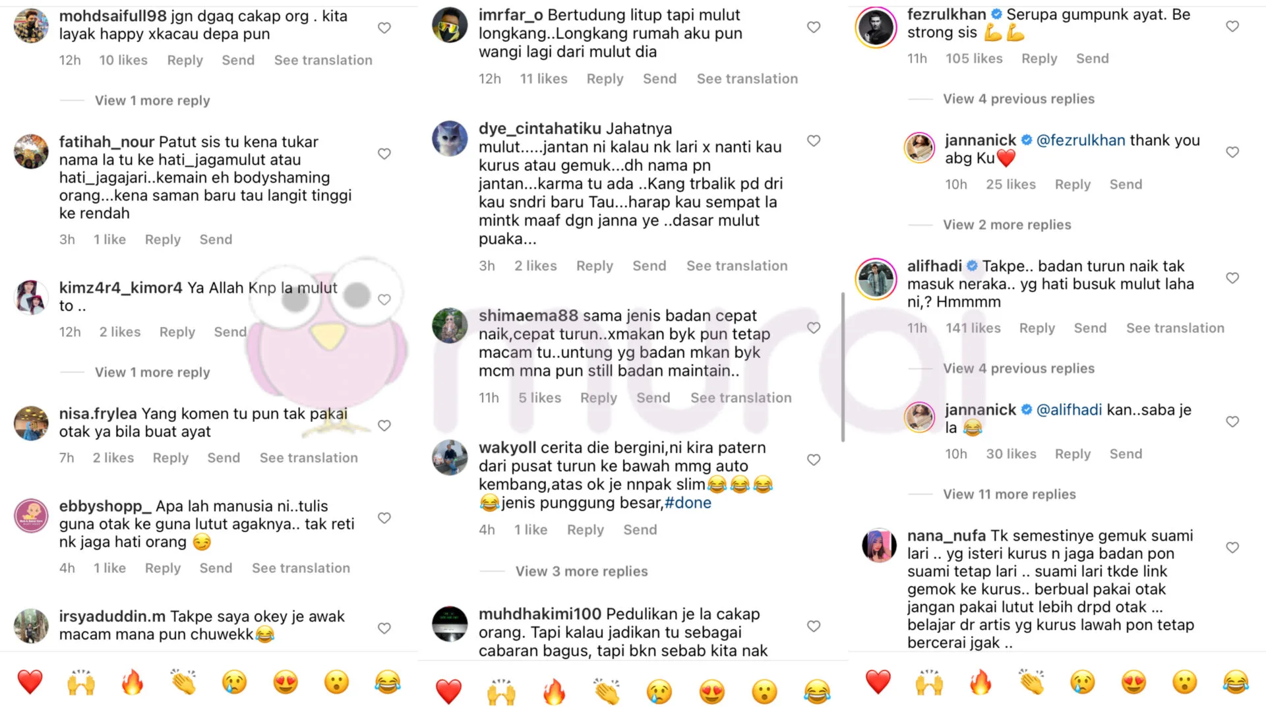Open the @fezrulkhan mention in jannanick's reply
1266x712 pixels.
(x=1081, y=140)
